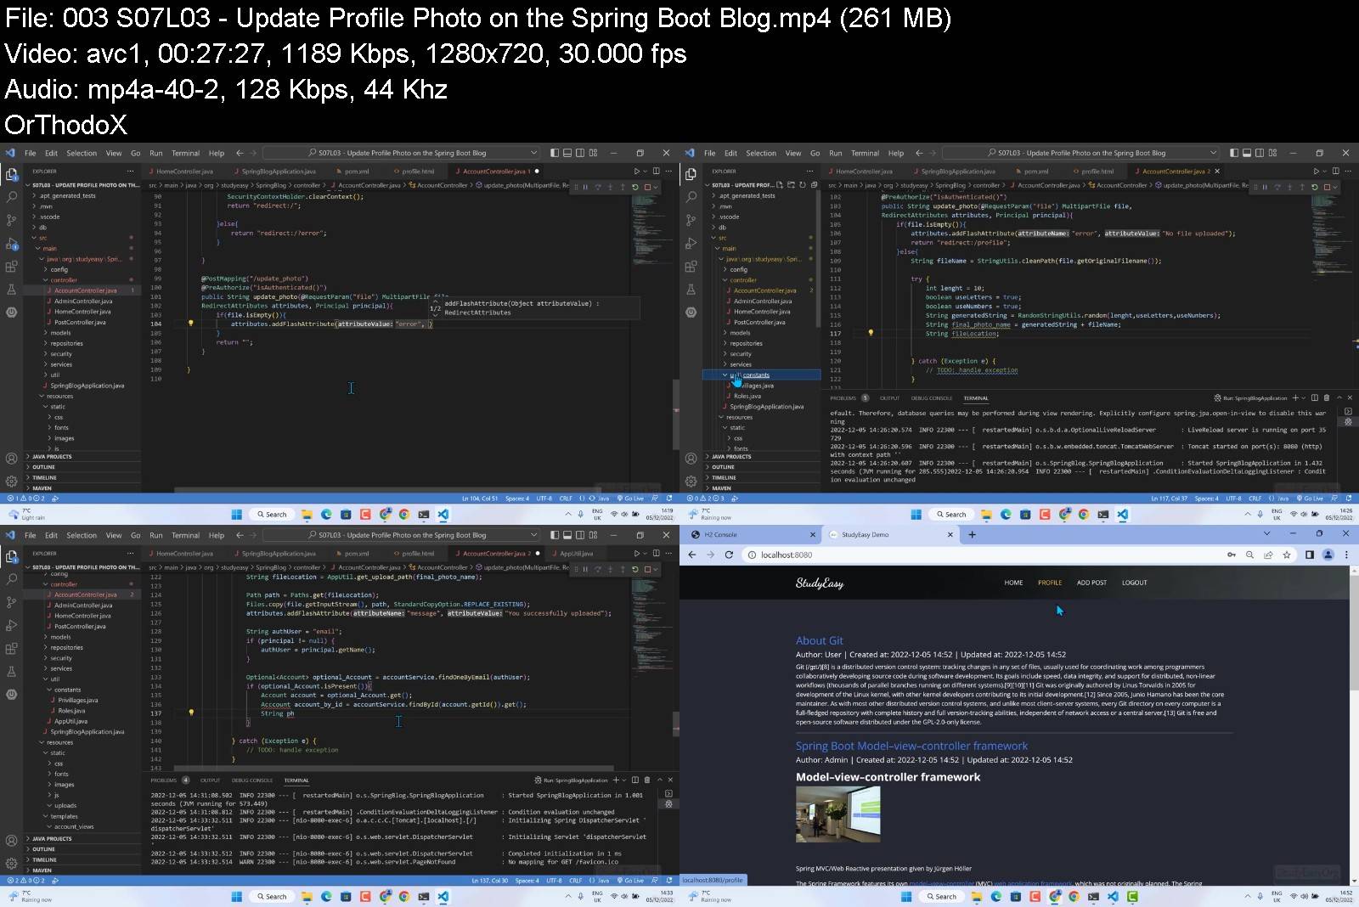
Task: Open Chrome tab search chevron
Action: 1266,534
